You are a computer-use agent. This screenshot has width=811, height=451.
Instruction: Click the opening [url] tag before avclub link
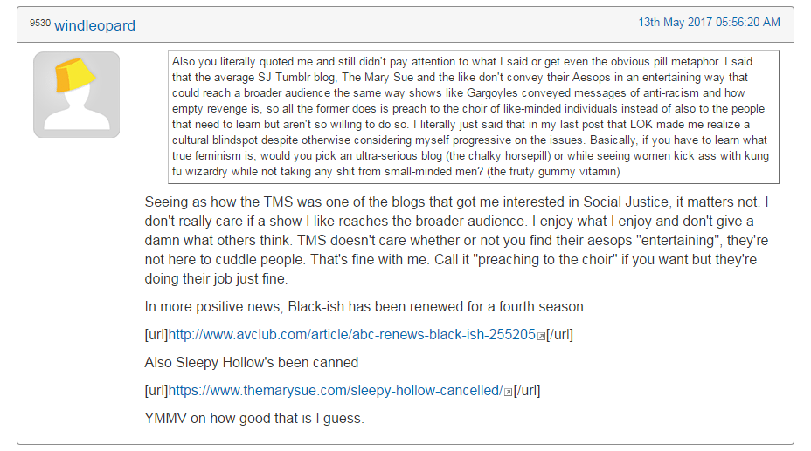click(156, 334)
